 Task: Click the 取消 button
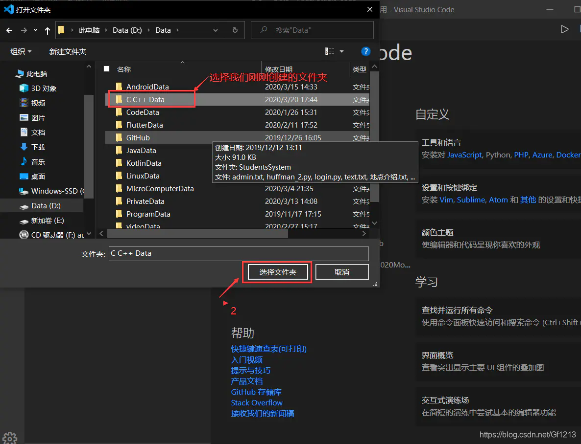(x=341, y=272)
